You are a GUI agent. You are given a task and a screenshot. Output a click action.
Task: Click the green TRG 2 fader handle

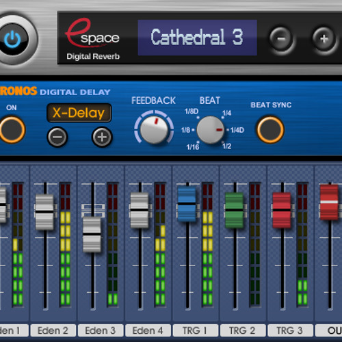point(234,210)
